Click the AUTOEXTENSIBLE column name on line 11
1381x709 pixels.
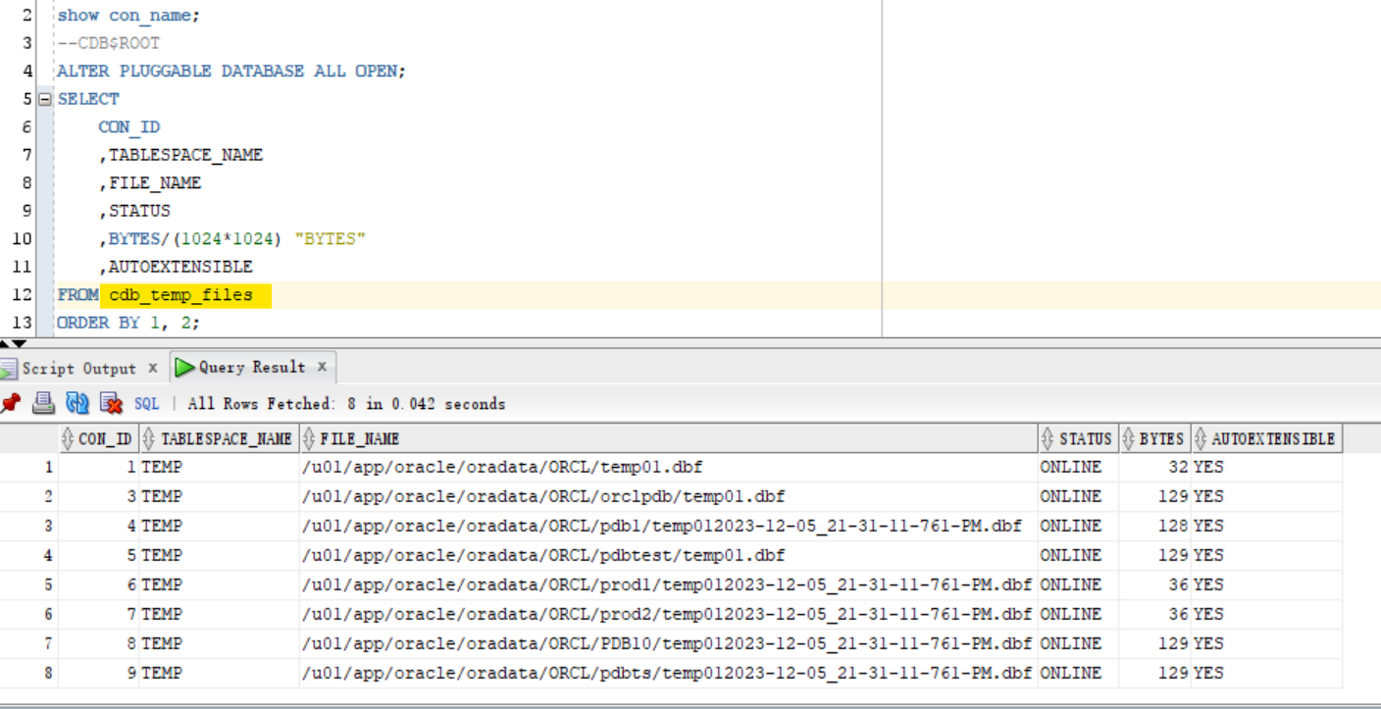pos(180,267)
